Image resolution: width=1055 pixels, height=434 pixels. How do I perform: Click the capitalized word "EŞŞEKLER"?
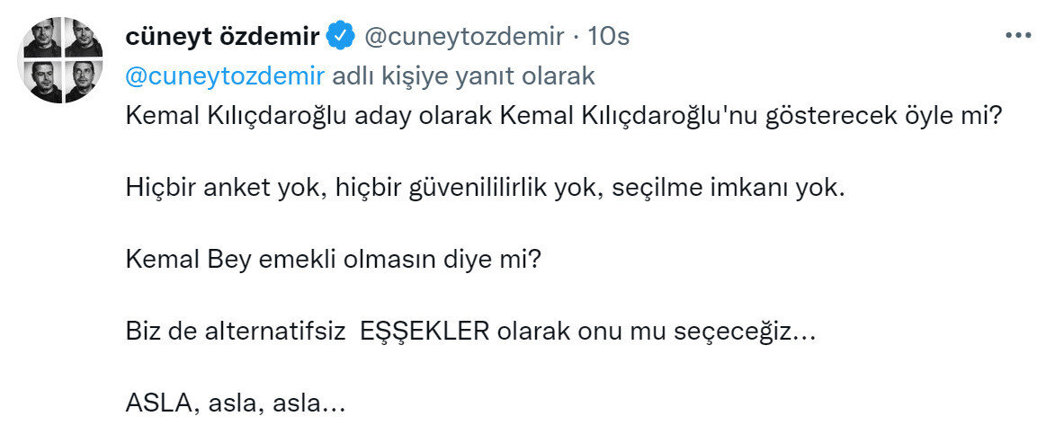[425, 332]
